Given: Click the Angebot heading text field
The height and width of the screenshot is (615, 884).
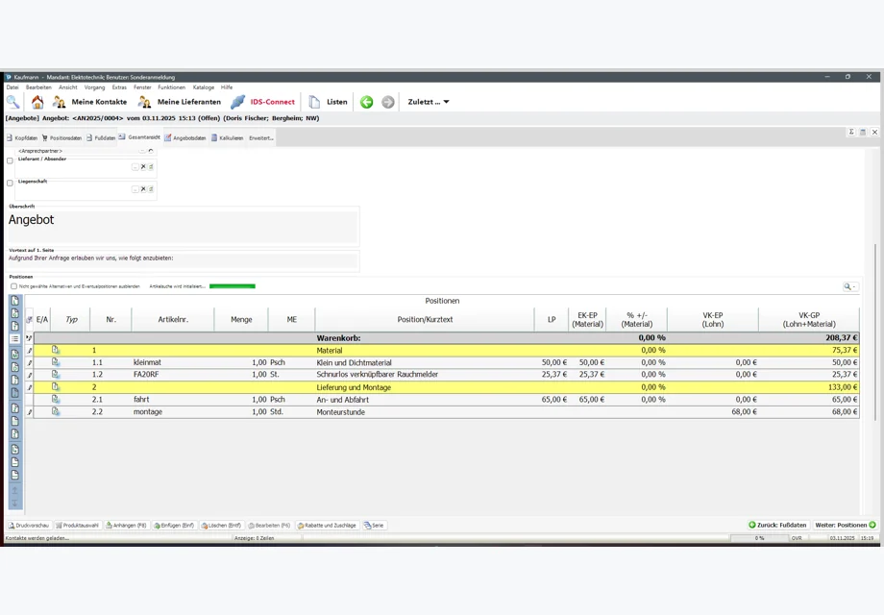Looking at the screenshot, I should tap(183, 226).
